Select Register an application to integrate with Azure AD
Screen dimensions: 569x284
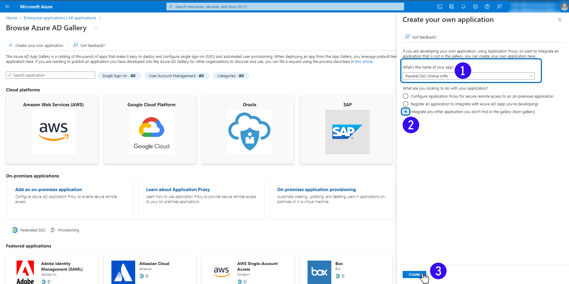406,104
